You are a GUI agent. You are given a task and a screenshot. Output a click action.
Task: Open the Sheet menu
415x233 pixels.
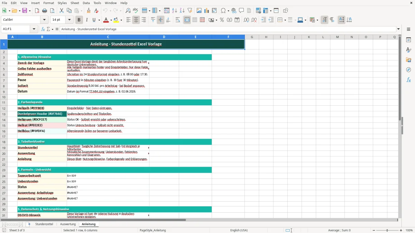[75, 3]
